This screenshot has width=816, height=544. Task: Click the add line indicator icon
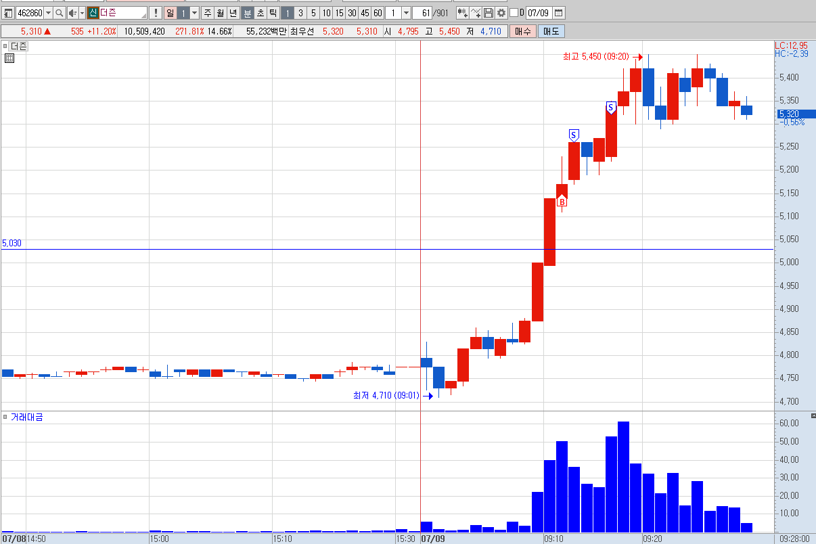pos(476,13)
